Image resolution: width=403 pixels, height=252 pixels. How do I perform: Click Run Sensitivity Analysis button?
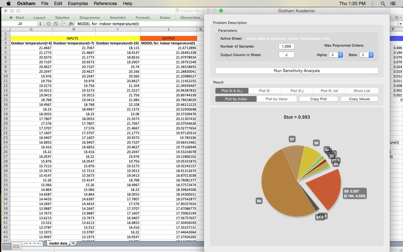(297, 71)
